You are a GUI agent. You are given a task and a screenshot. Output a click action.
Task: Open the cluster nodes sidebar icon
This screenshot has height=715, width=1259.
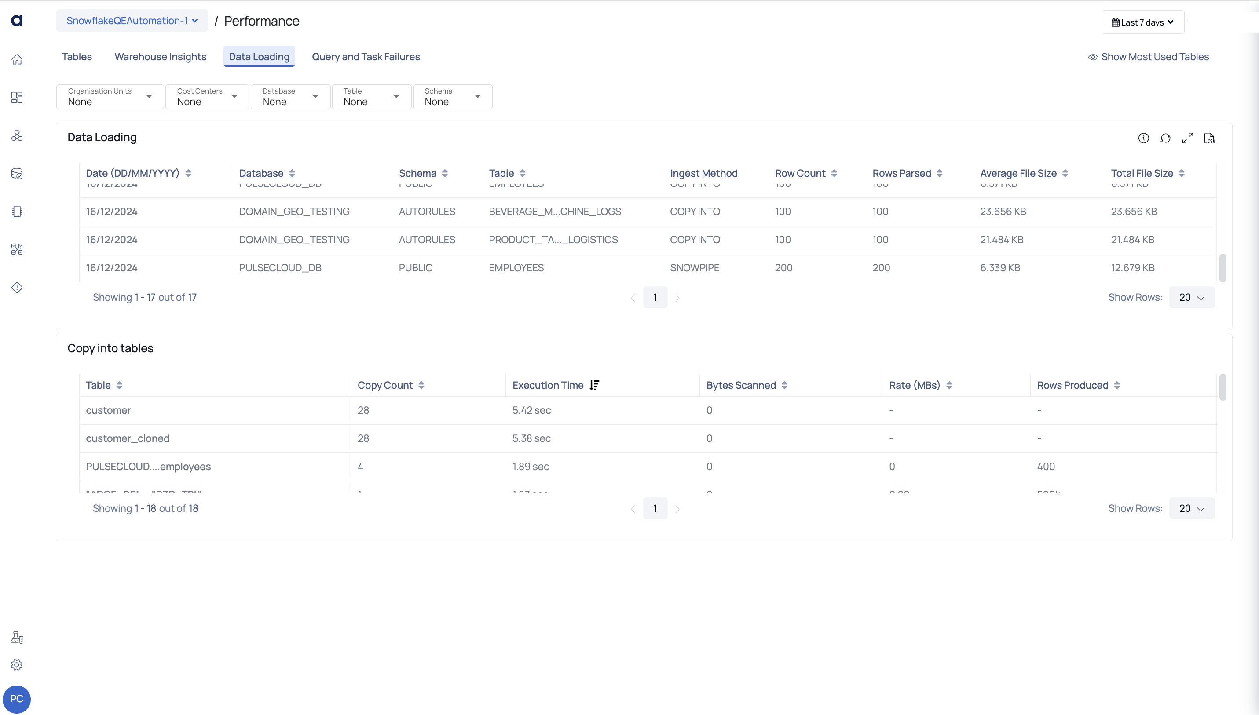click(17, 135)
